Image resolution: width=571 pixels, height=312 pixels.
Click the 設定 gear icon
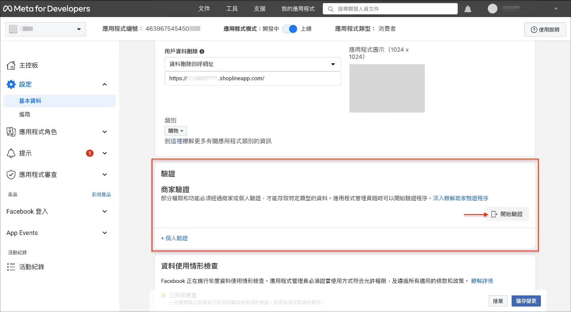point(11,84)
